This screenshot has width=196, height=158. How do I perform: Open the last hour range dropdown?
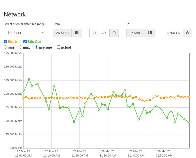(24, 33)
